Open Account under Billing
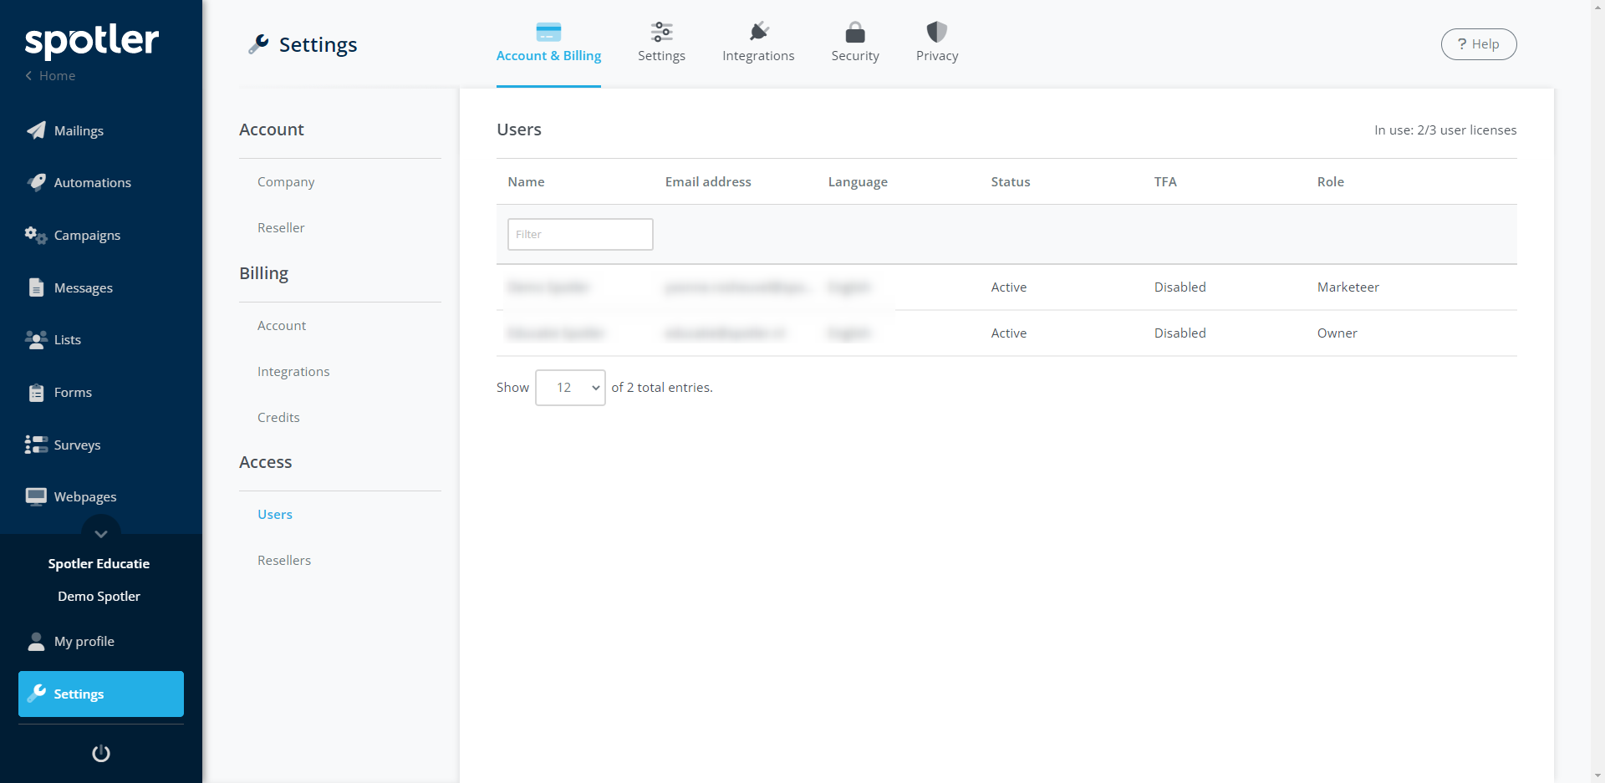This screenshot has width=1605, height=783. (282, 326)
